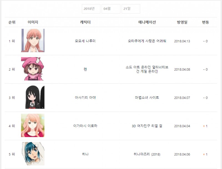Click the 캐릭터 column header

(x=85, y=22)
